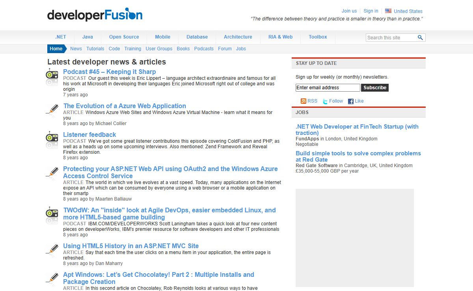Focus the Enter email address field
The width and height of the screenshot is (473, 291).
pyautogui.click(x=328, y=88)
